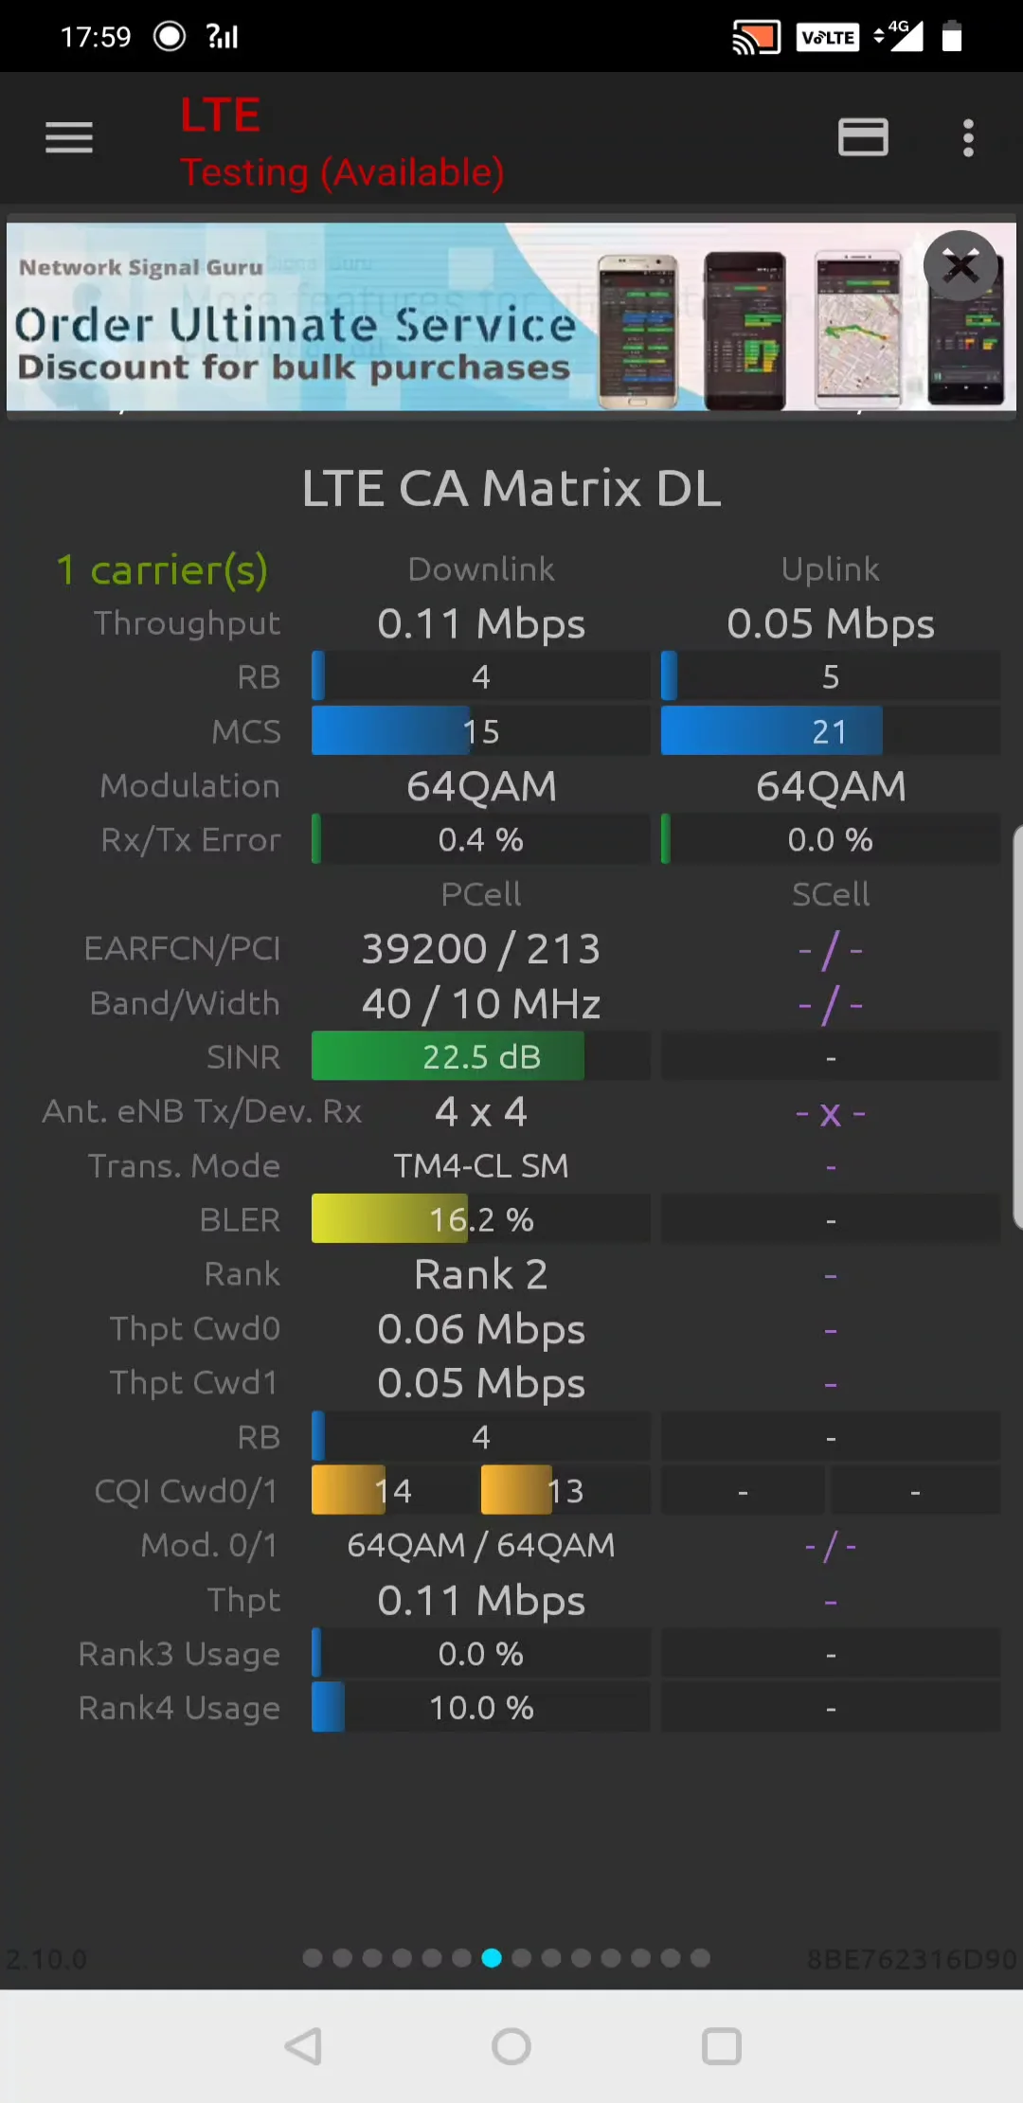Close the Network Signal Guru ad banner

(960, 266)
